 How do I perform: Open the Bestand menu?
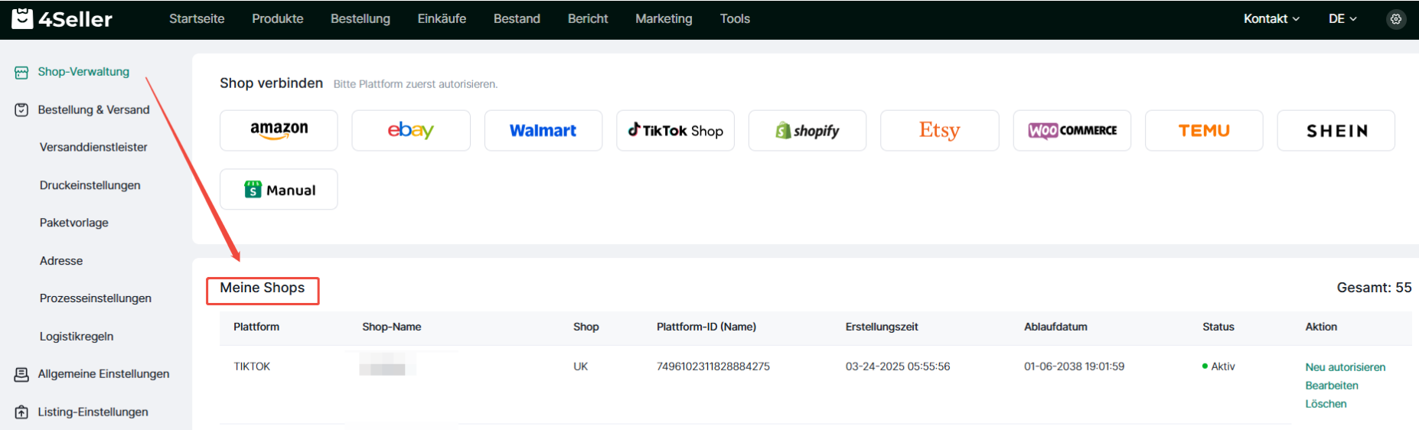pos(517,19)
